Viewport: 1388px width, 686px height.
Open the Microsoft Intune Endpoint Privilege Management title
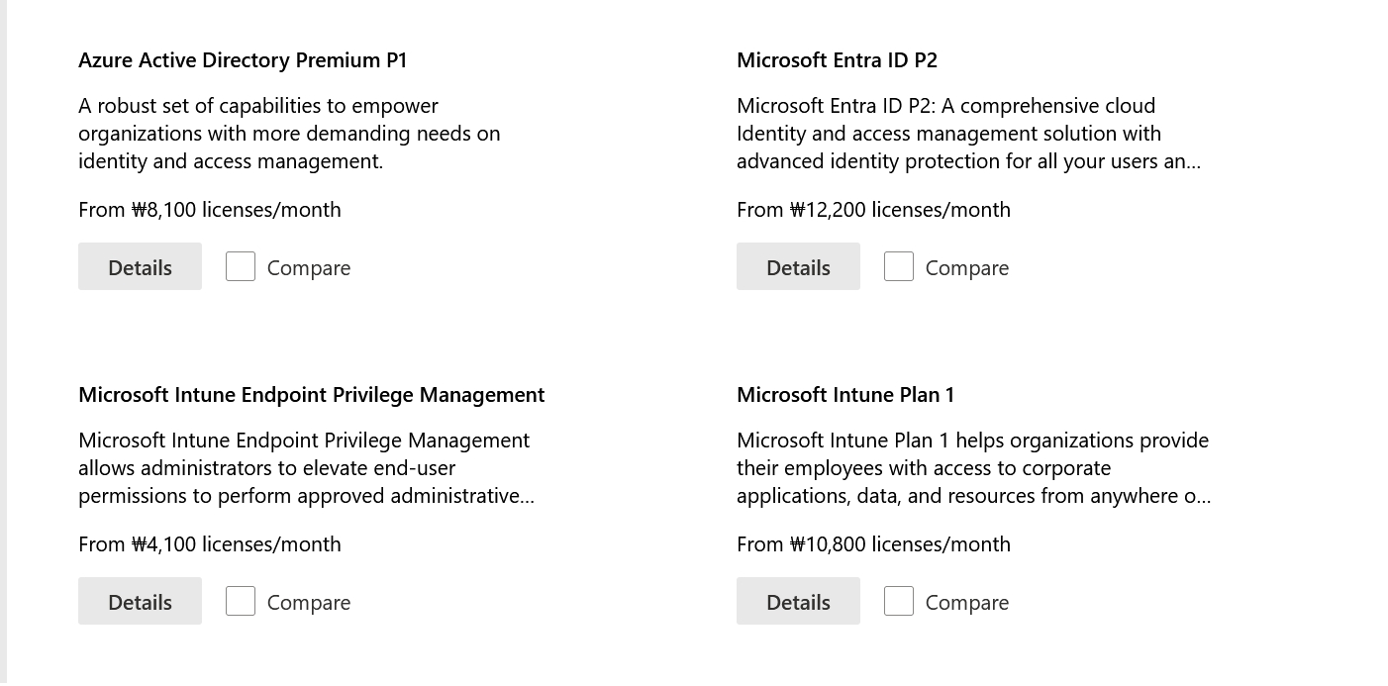(312, 395)
